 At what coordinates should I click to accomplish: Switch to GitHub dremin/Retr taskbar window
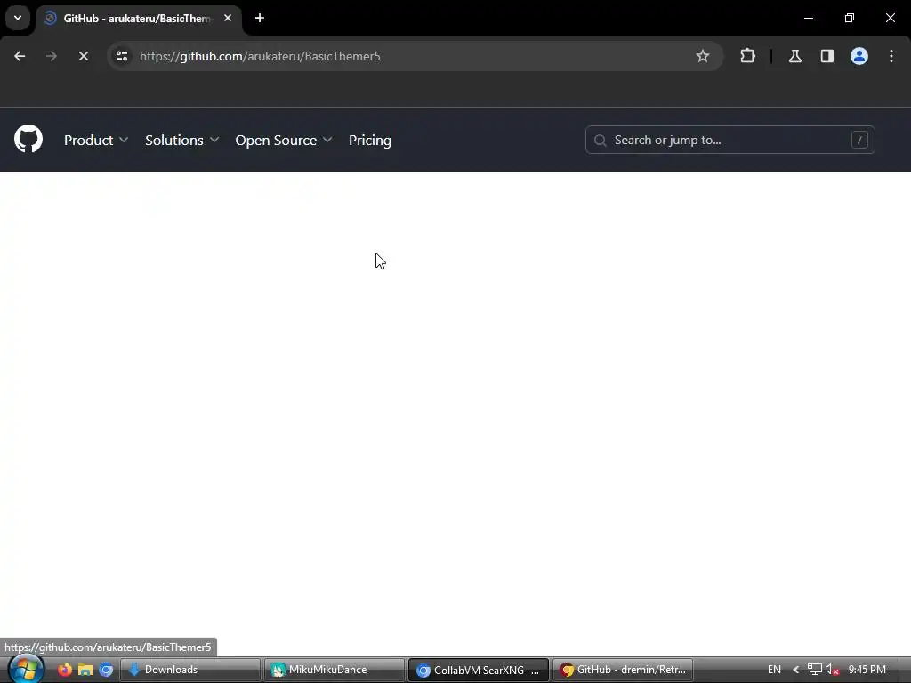(x=623, y=670)
